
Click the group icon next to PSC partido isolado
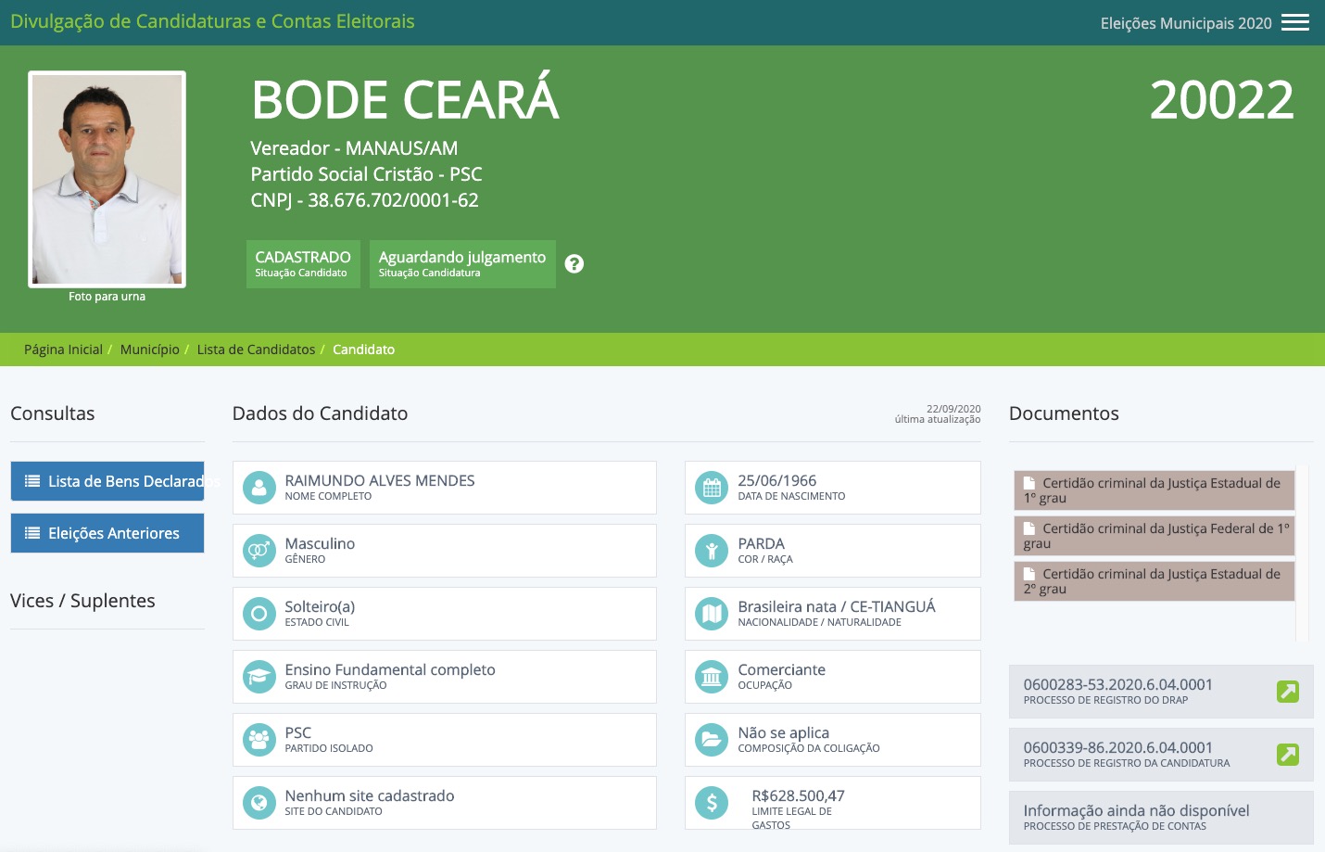click(259, 739)
